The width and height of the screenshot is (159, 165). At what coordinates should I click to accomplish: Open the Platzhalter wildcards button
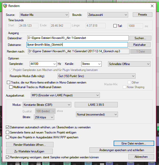tap(140, 45)
